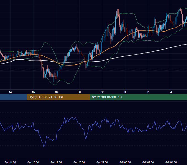Click the 18 hour axis label
This screenshot has height=165, width=187.
[56, 92]
